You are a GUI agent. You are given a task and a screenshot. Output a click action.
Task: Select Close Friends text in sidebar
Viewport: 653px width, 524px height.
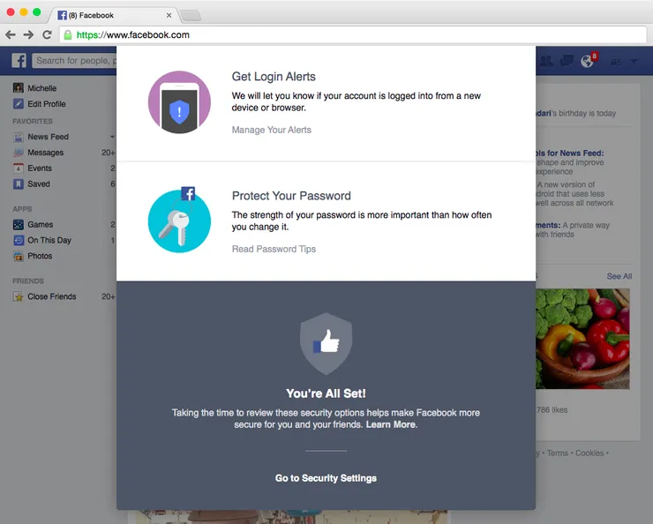[52, 296]
